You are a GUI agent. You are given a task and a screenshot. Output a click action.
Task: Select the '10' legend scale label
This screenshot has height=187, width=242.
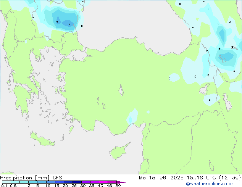[48, 185]
